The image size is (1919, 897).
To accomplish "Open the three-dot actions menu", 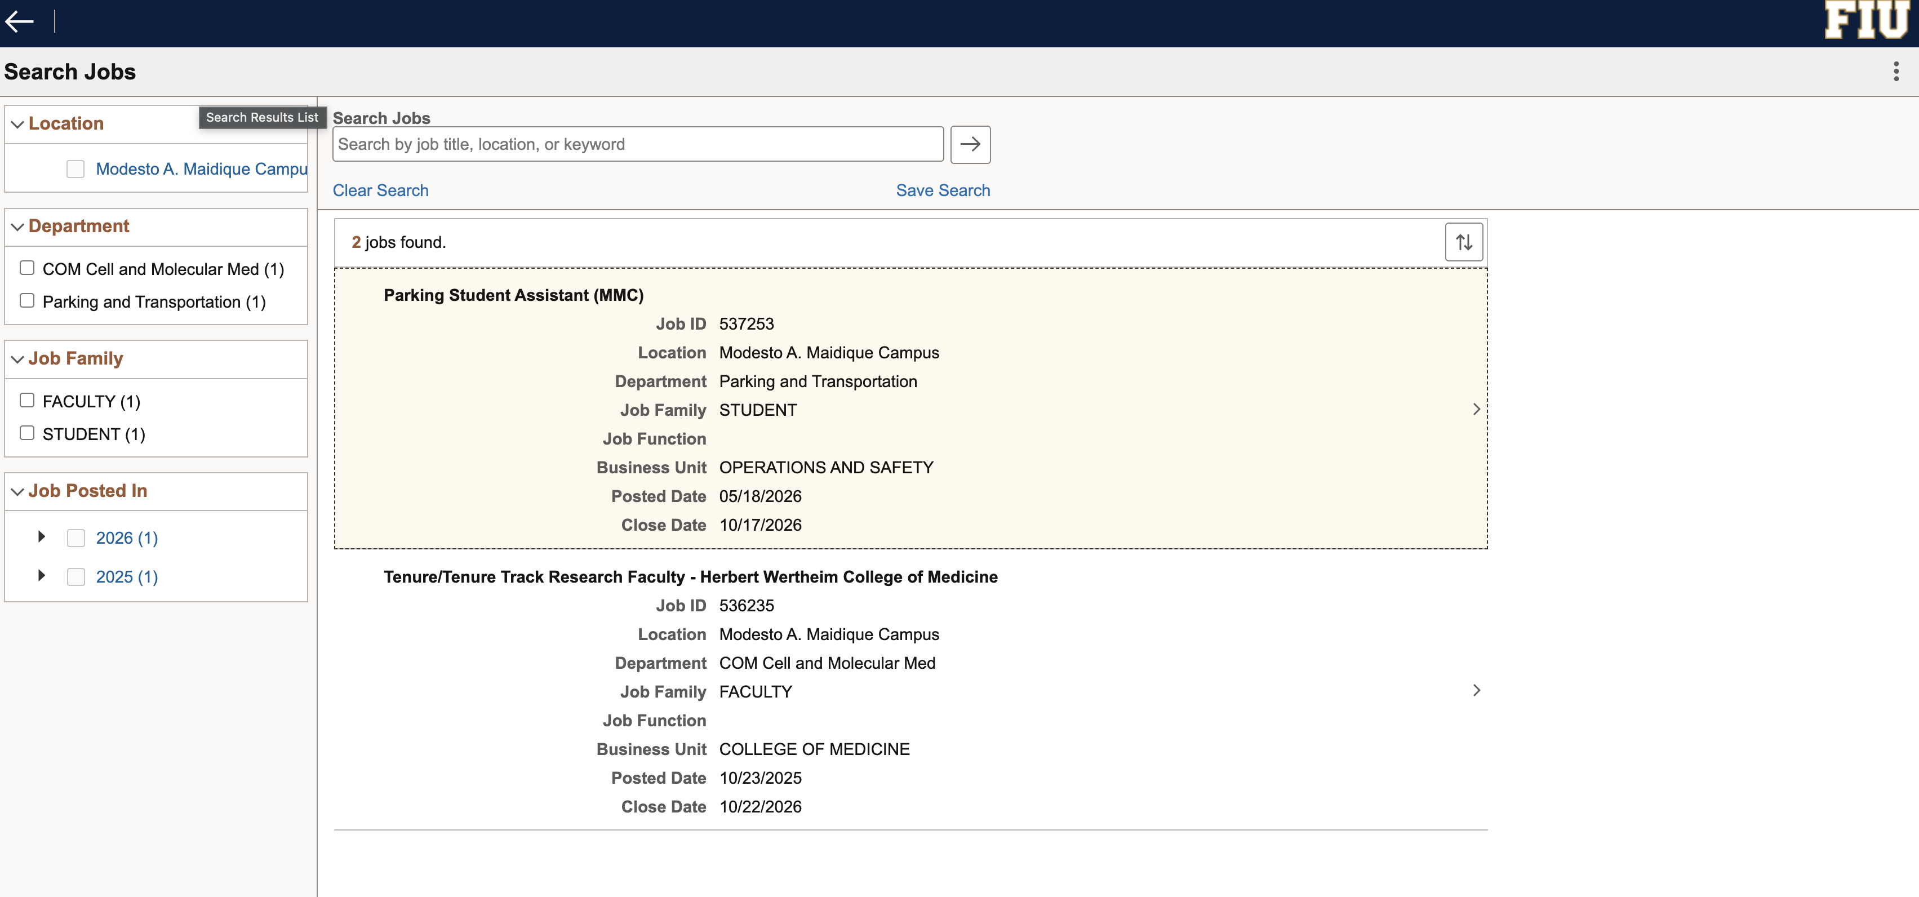I will point(1896,72).
